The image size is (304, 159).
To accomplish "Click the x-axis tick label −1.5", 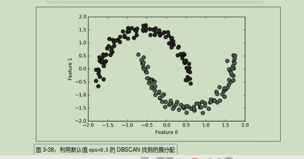I will point(108,125).
